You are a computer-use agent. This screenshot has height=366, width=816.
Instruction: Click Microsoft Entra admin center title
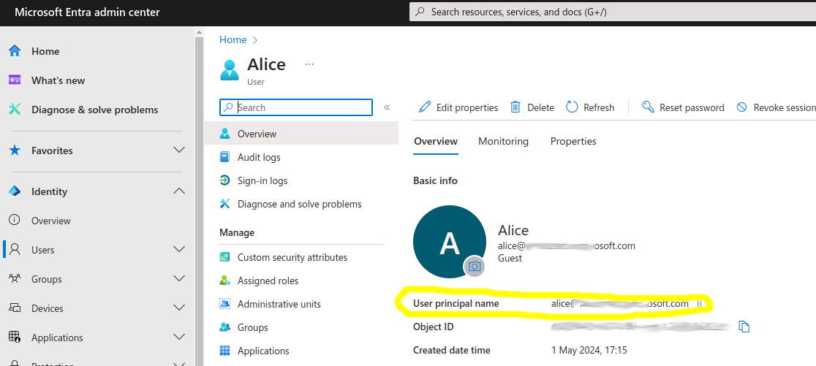(x=88, y=12)
